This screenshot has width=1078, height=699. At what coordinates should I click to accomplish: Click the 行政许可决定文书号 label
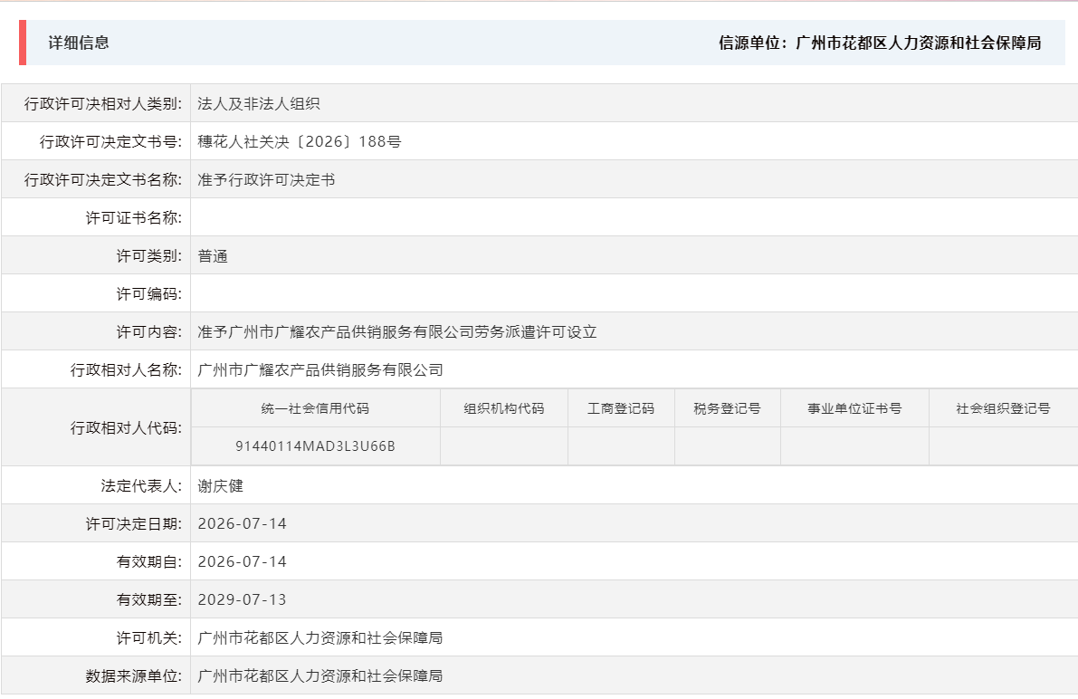tap(110, 142)
